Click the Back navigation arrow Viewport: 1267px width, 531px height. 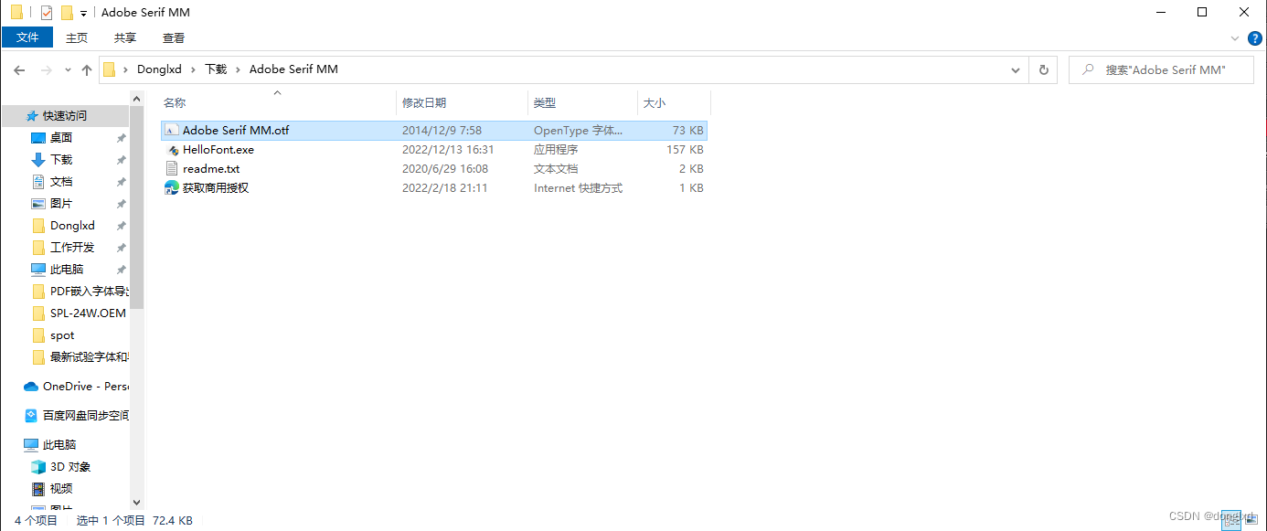19,69
